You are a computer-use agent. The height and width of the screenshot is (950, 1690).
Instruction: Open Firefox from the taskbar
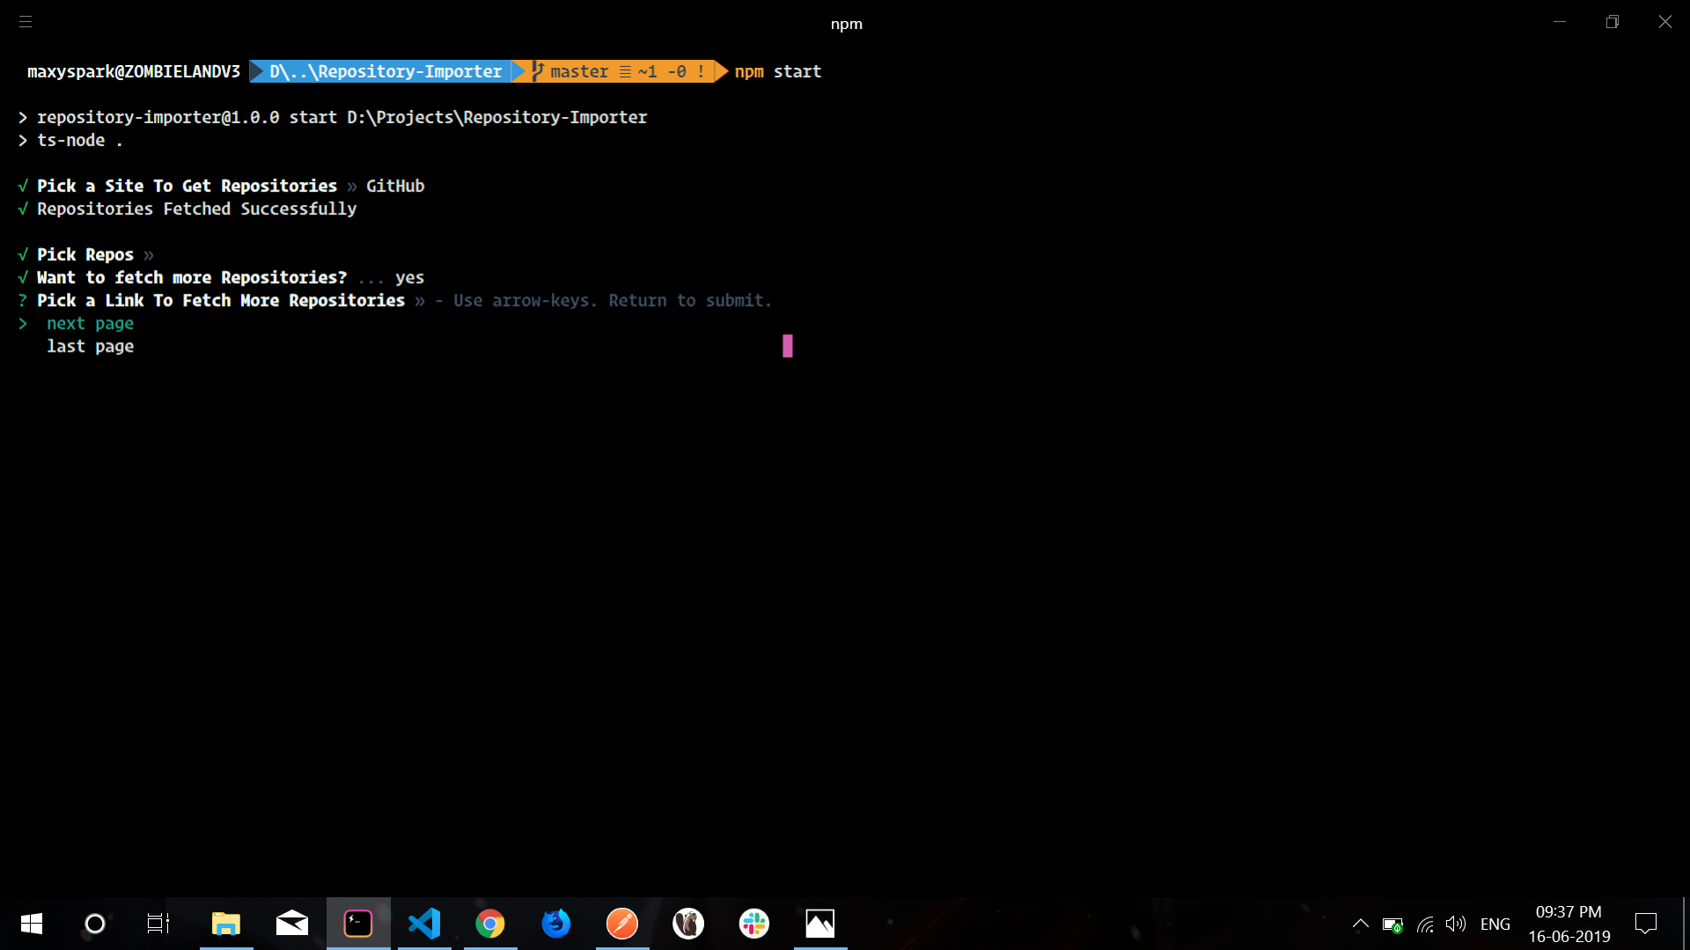[x=556, y=924]
